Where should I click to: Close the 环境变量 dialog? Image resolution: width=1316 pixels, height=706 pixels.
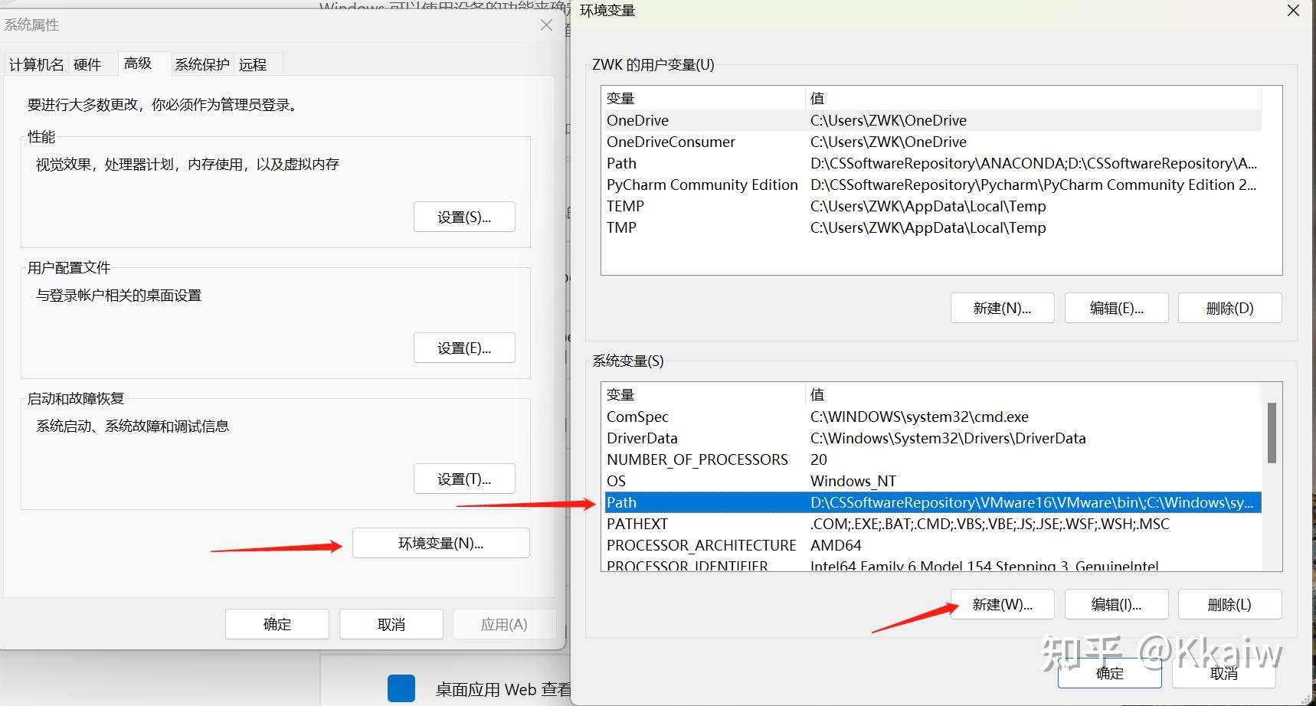click(x=1293, y=11)
